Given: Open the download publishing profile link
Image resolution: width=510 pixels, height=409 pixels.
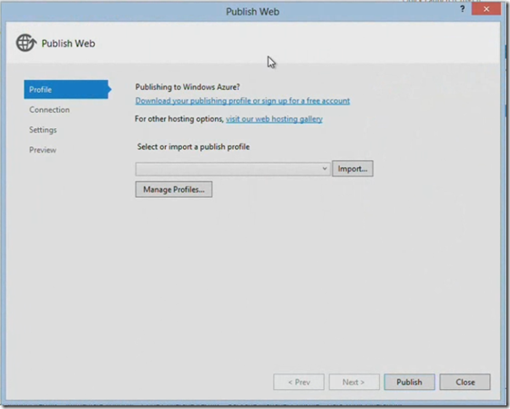Looking at the screenshot, I should 242,101.
